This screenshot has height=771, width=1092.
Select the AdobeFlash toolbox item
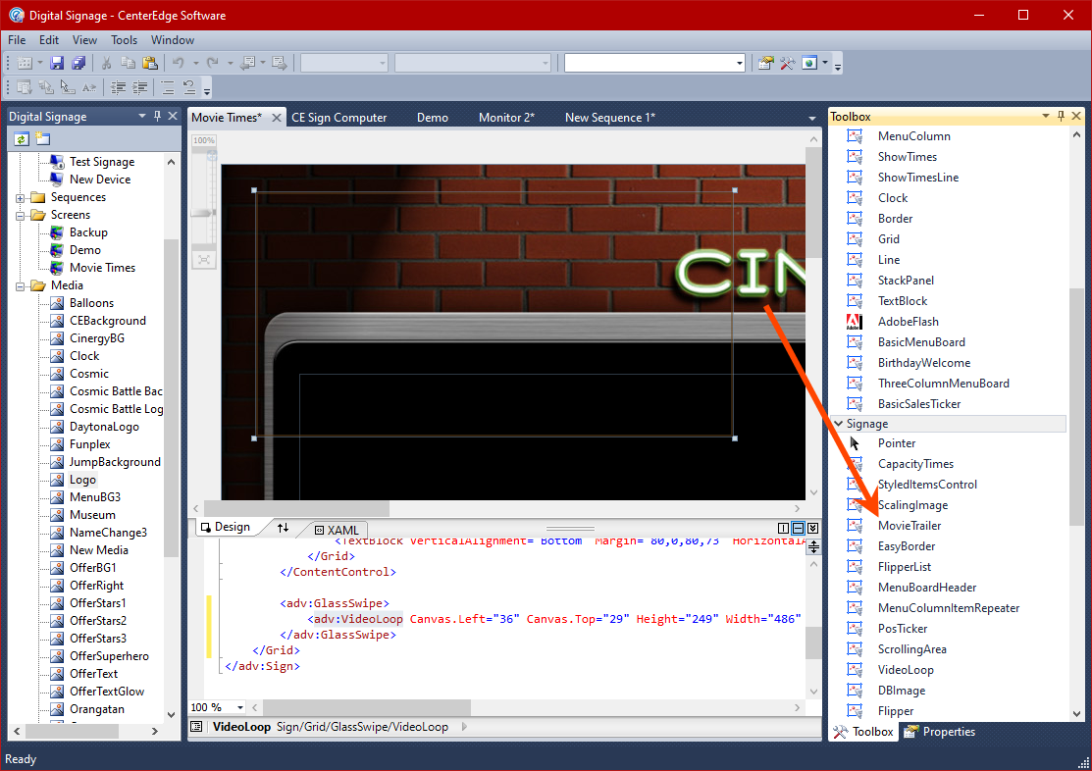908,322
